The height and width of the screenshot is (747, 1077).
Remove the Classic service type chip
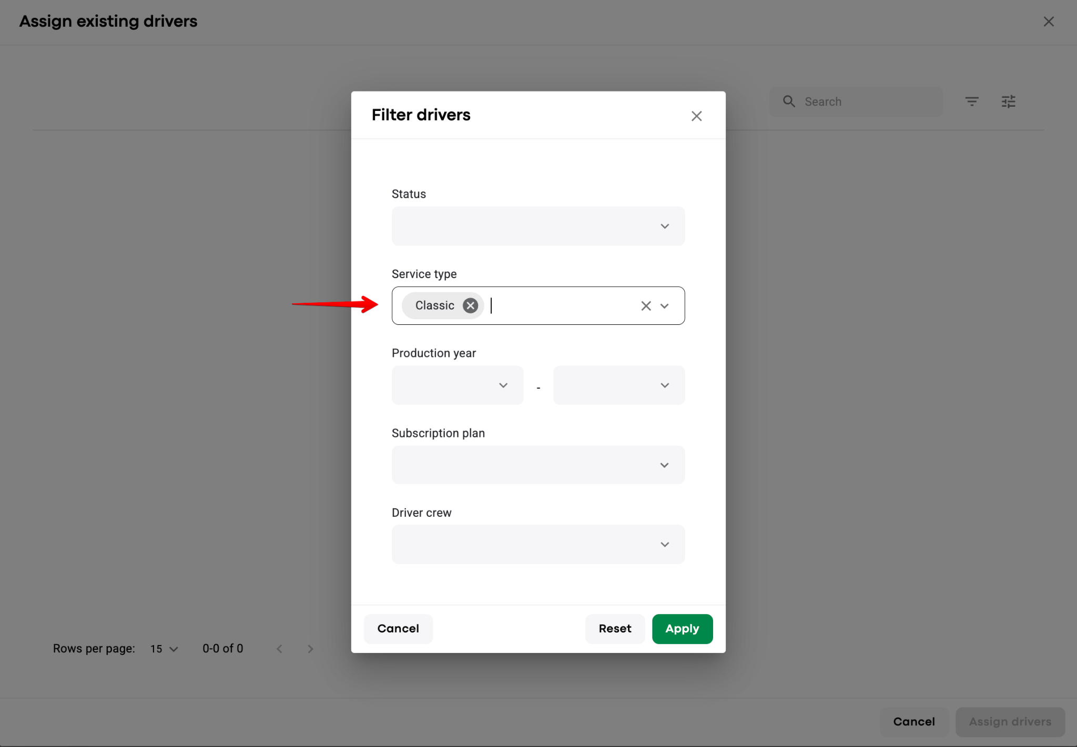coord(470,305)
